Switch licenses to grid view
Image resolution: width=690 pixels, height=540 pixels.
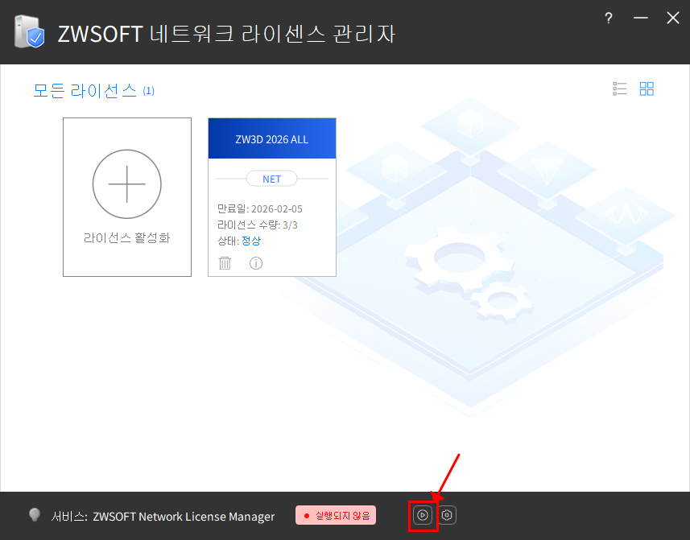pos(647,89)
